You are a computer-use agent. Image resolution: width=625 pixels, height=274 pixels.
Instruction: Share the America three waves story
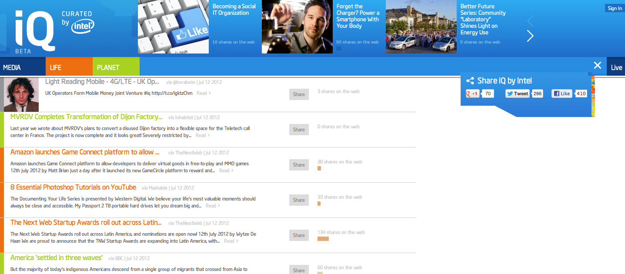299,270
